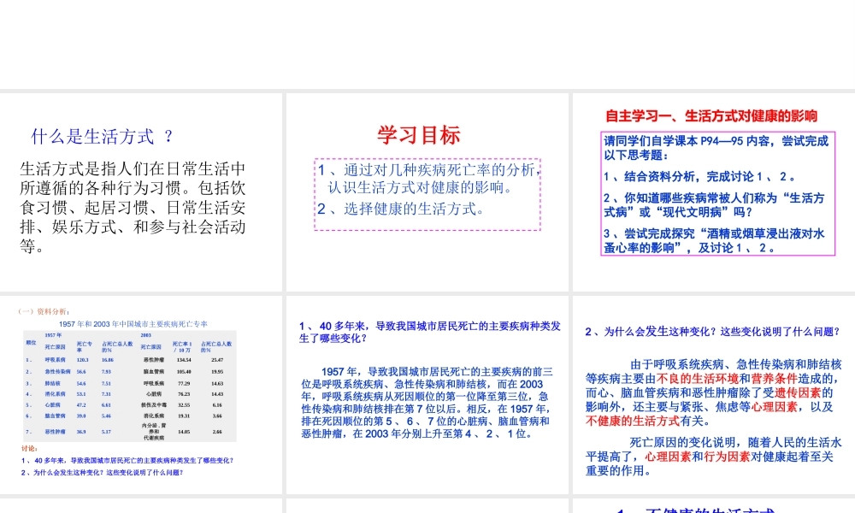Click heading '2、为什么会发生这种变化？' on the last slide
The height and width of the screenshot is (513, 855).
pyautogui.click(x=712, y=332)
